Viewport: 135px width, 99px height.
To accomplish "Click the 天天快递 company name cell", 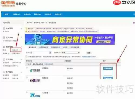I will 45,93.
